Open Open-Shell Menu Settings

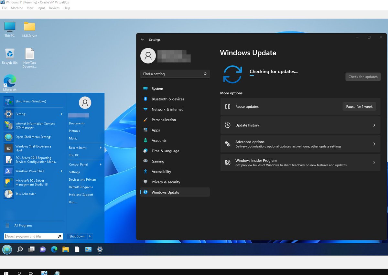(34, 137)
